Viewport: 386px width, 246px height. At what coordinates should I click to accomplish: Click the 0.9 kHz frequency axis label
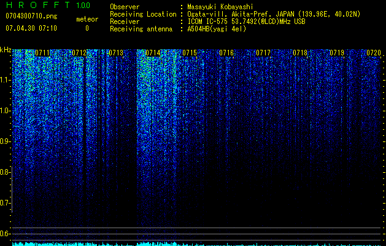coord(5,141)
